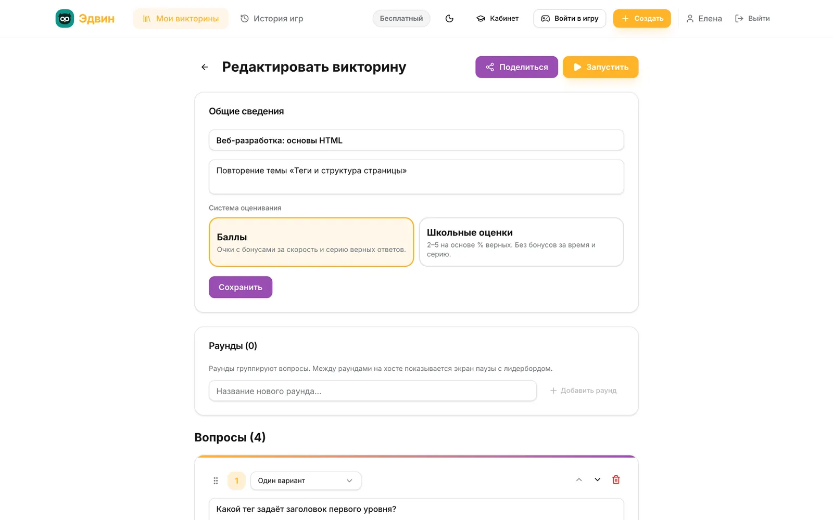Select the Баллы scoring system
Viewport: 833px width, 520px height.
coord(311,242)
